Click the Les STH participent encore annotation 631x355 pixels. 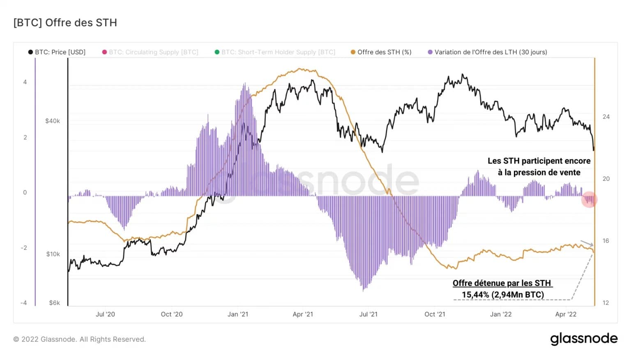pos(539,166)
